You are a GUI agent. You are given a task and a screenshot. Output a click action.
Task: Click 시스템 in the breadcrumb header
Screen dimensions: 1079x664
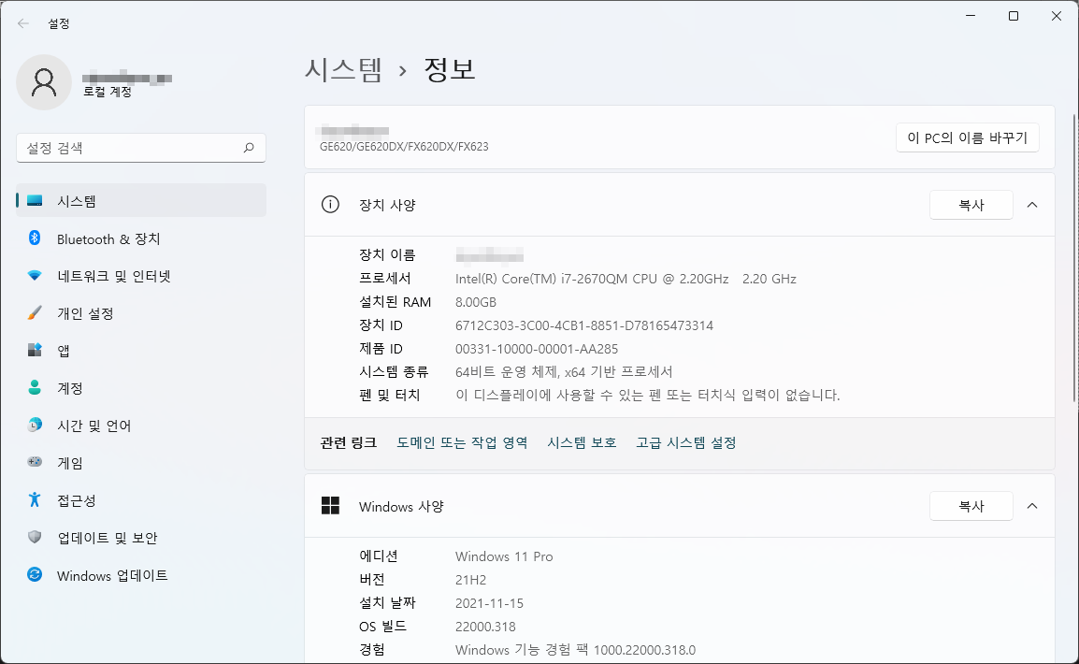point(343,69)
